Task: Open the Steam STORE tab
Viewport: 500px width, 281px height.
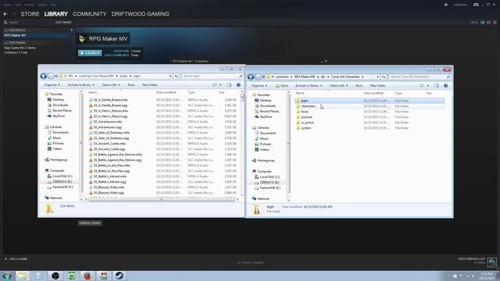Action: [30, 14]
